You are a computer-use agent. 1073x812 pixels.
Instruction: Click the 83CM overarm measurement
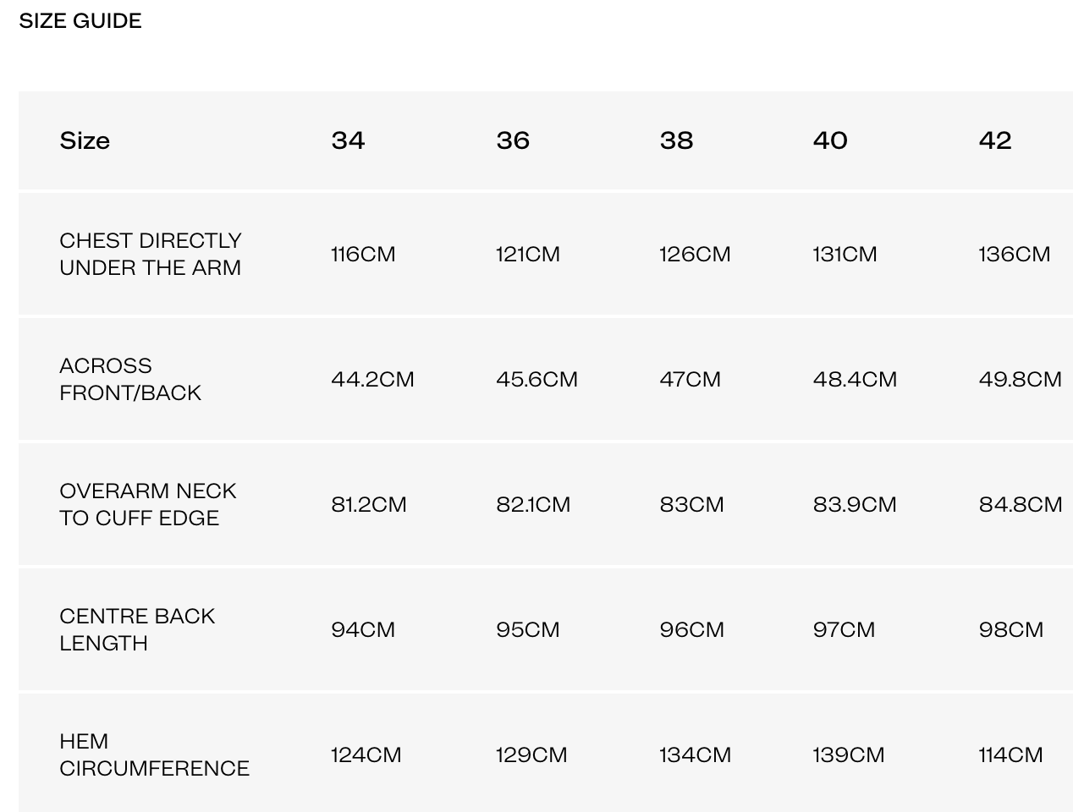[691, 505]
